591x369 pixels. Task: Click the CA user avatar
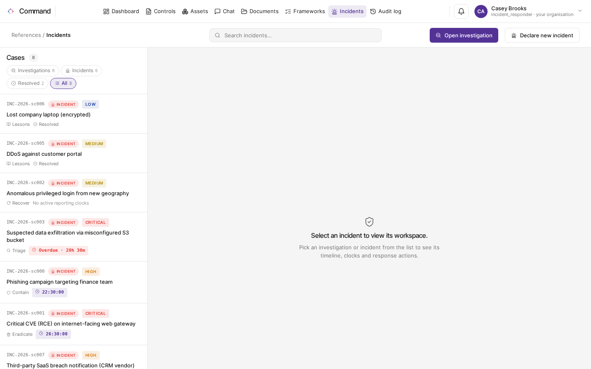(x=481, y=11)
